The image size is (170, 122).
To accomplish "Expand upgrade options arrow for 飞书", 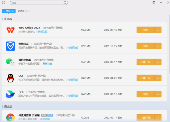I will [158, 94].
